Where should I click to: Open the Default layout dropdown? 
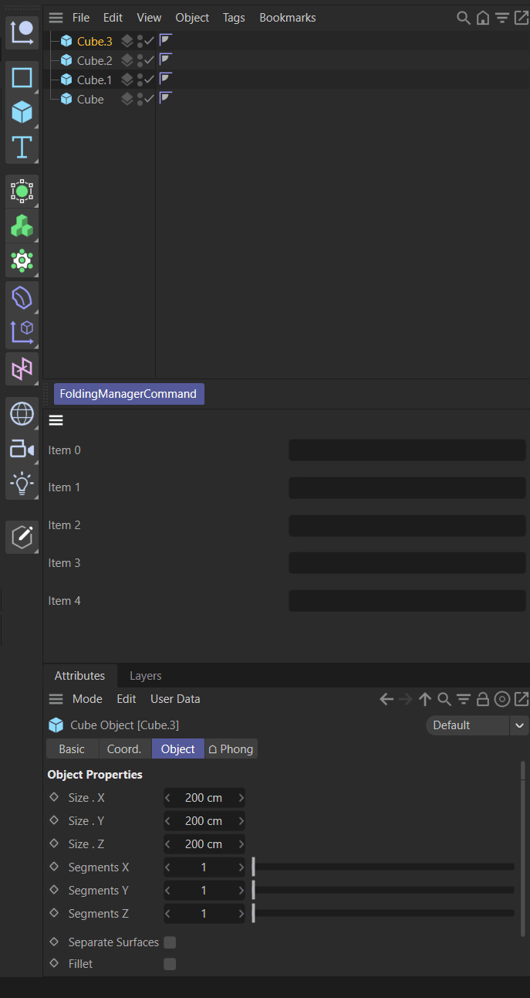point(477,725)
